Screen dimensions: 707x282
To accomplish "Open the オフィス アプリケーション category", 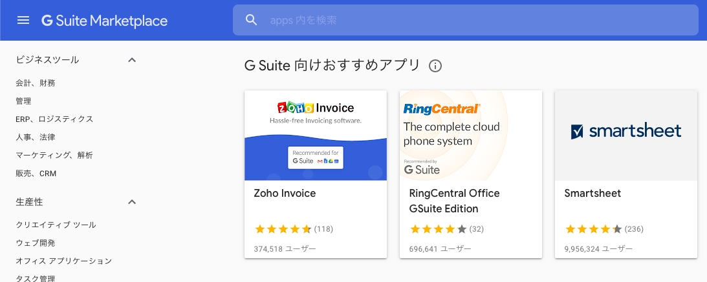I will click(x=64, y=261).
